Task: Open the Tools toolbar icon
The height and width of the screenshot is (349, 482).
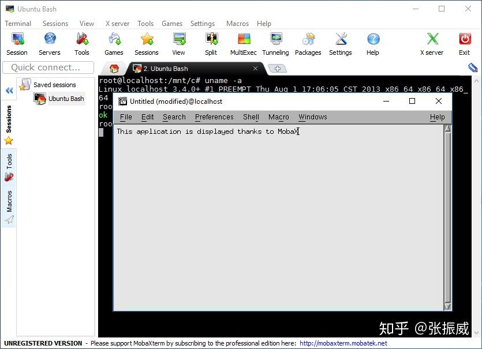Action: click(82, 44)
